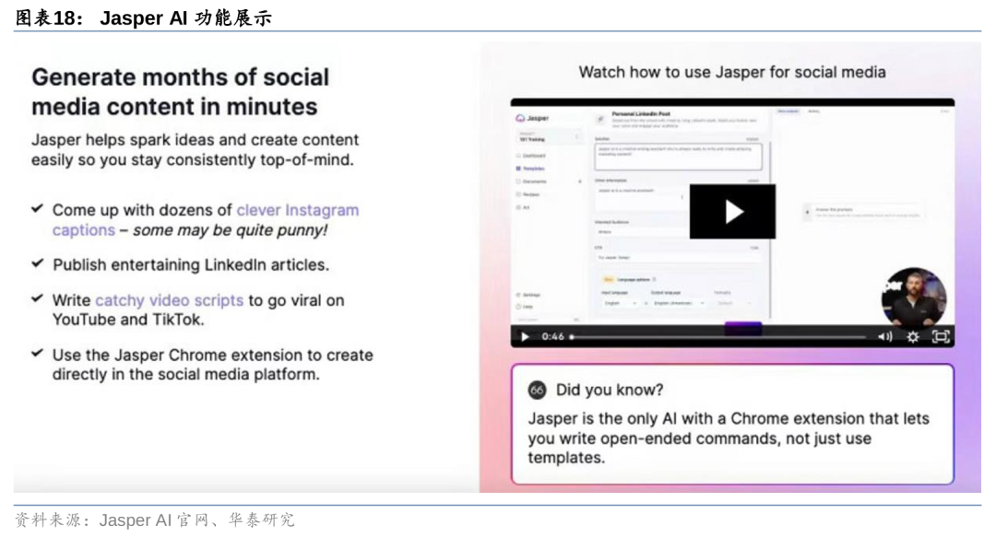Select Recipes in the video's Jasper sidebar

528,194
